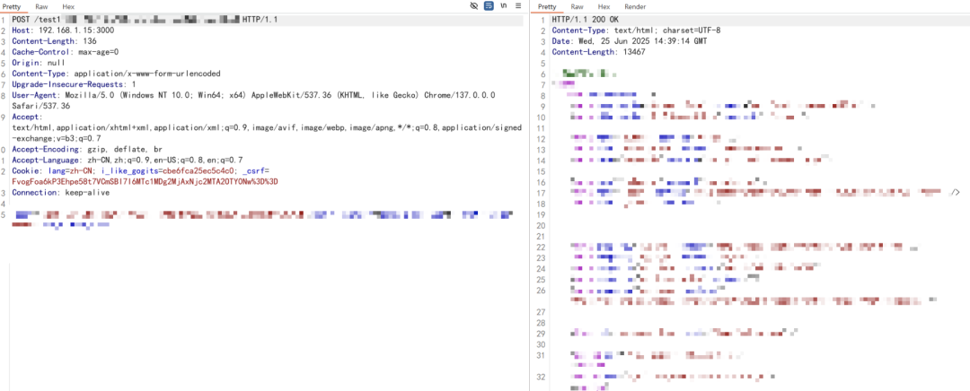Switch response view to Hex tab

pos(604,6)
